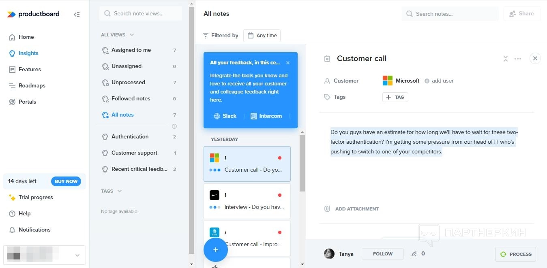Open Portals
The width and height of the screenshot is (547, 268).
click(x=27, y=102)
